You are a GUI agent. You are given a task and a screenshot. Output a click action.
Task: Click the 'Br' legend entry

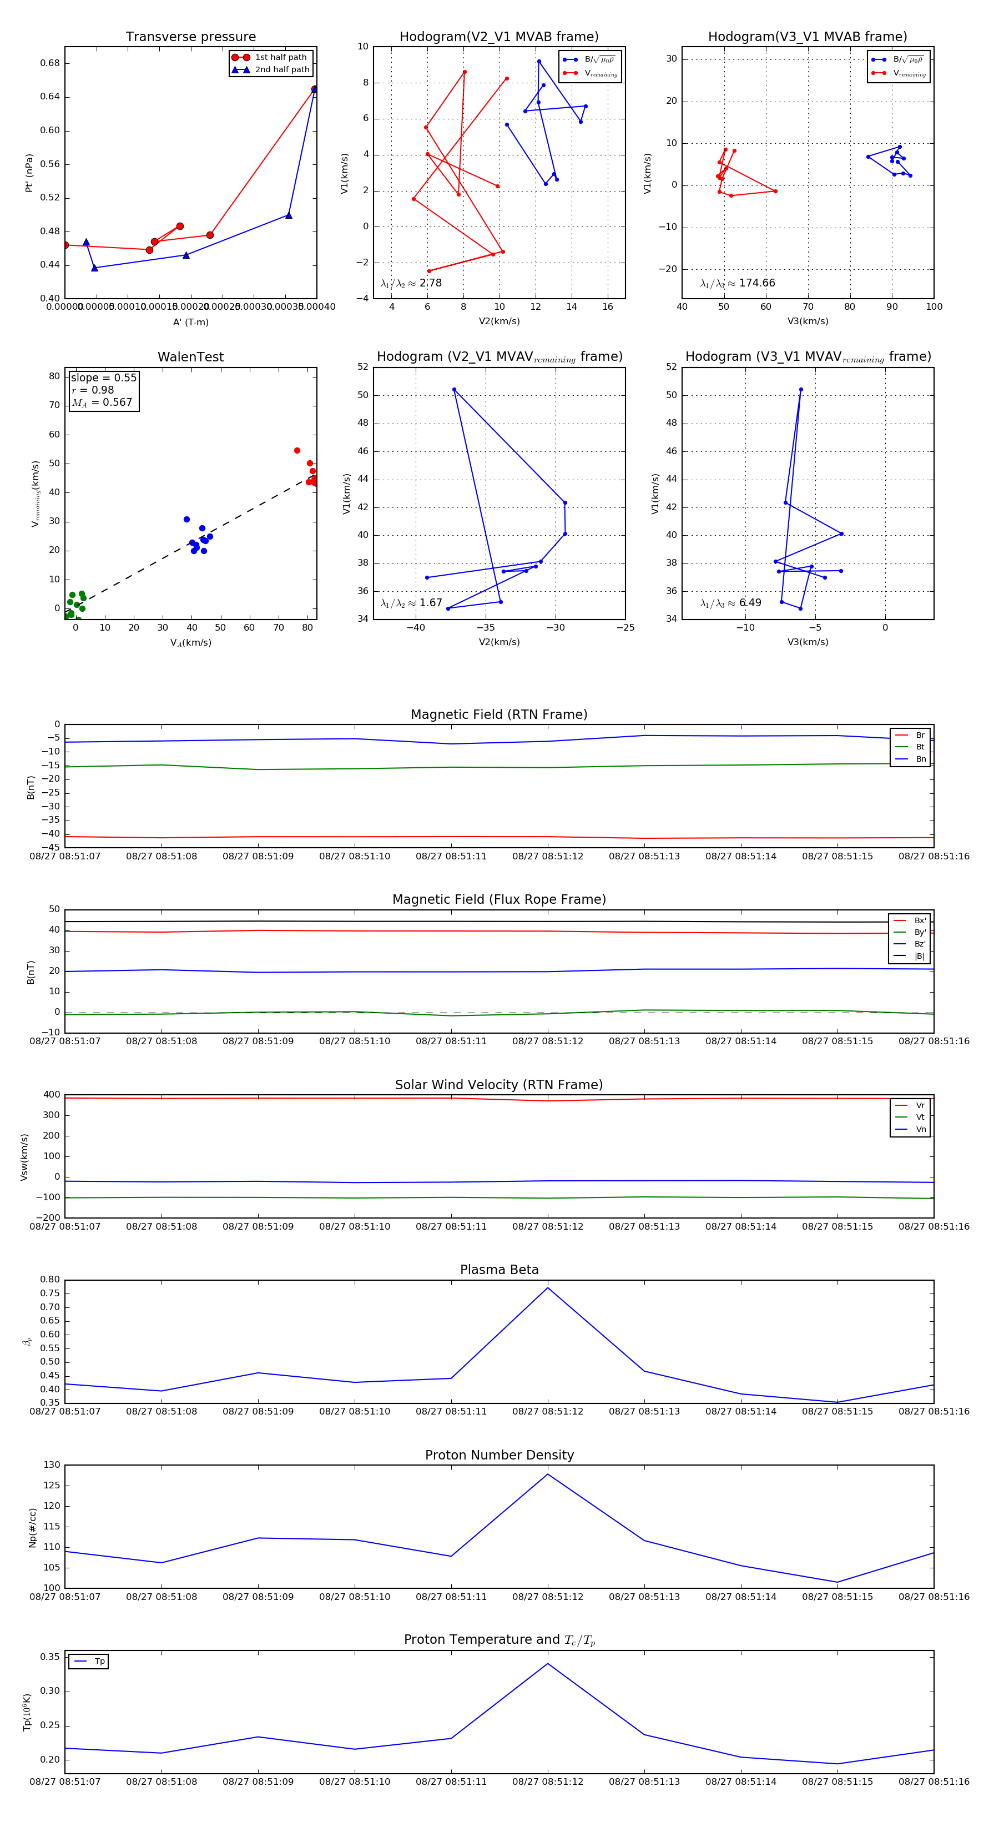pos(910,736)
